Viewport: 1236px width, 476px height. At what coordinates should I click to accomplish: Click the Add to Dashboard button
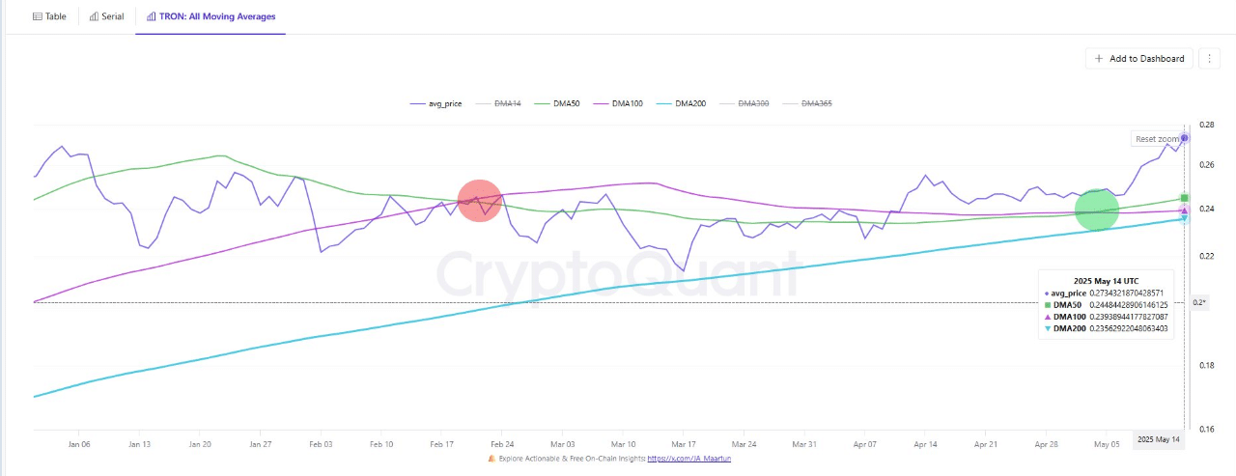[1138, 58]
